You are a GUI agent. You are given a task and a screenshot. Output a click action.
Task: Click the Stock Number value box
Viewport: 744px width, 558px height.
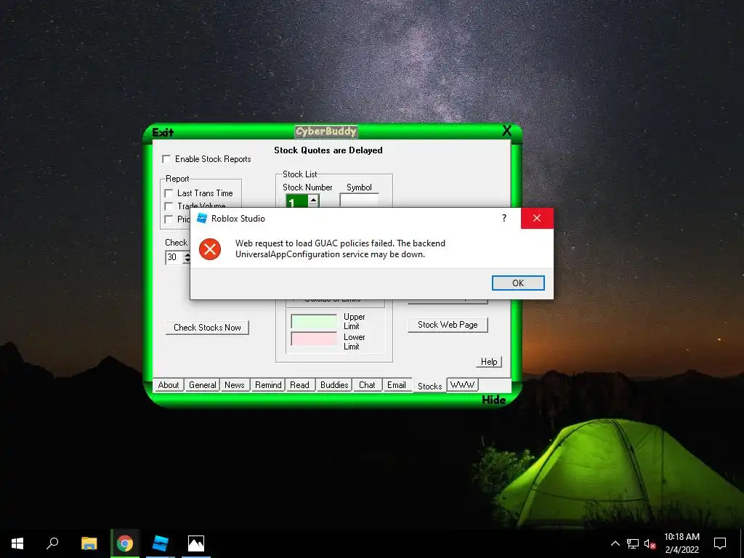296,202
